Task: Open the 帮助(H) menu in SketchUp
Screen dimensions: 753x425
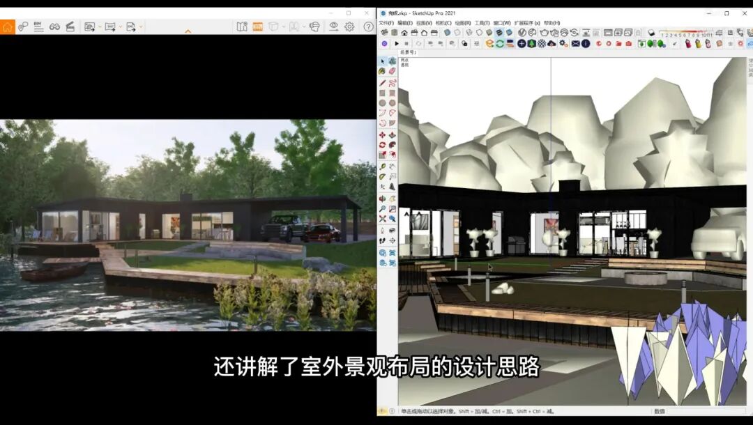Action: pyautogui.click(x=552, y=22)
